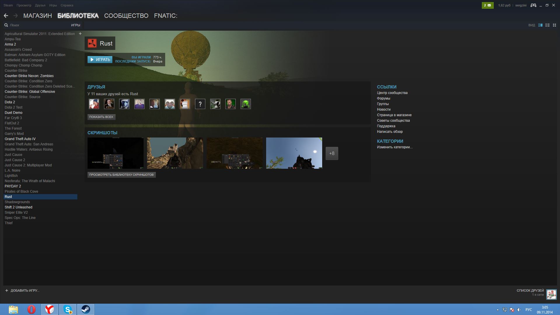Switch to detail view mode
This screenshot has height=315, width=560.
point(540,25)
